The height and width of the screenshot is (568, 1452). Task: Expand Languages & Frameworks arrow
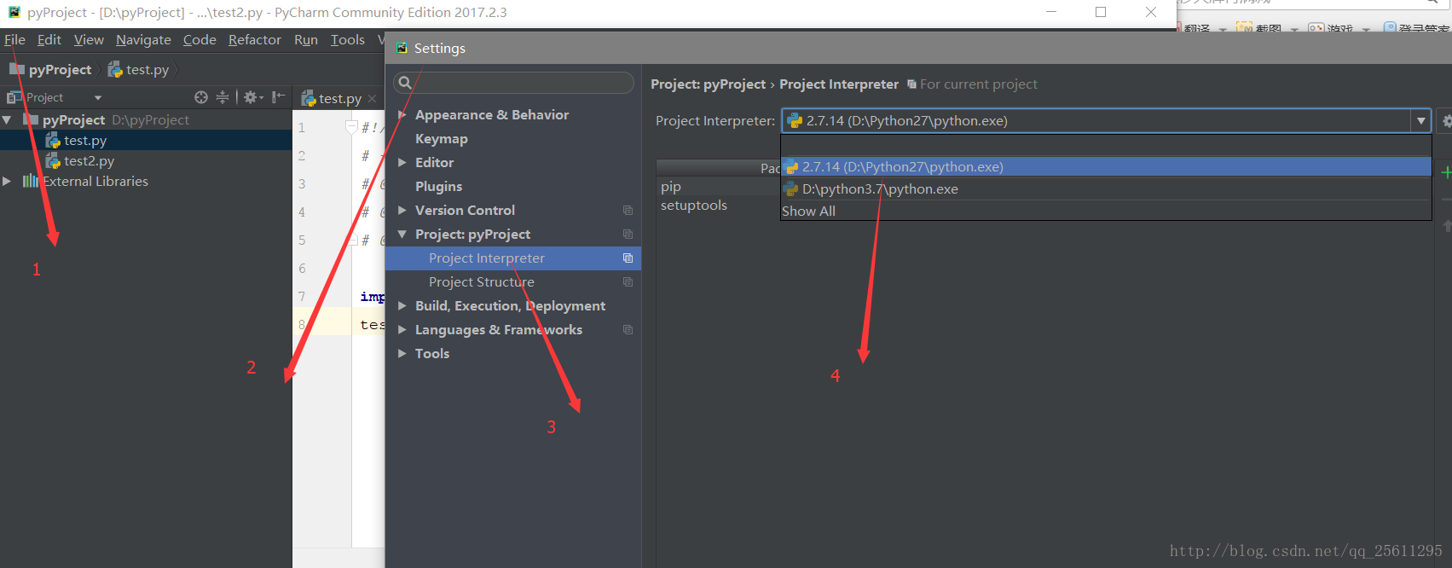(x=402, y=330)
